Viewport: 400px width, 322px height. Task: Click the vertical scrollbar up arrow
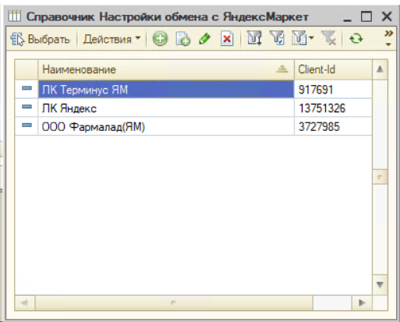click(380, 69)
